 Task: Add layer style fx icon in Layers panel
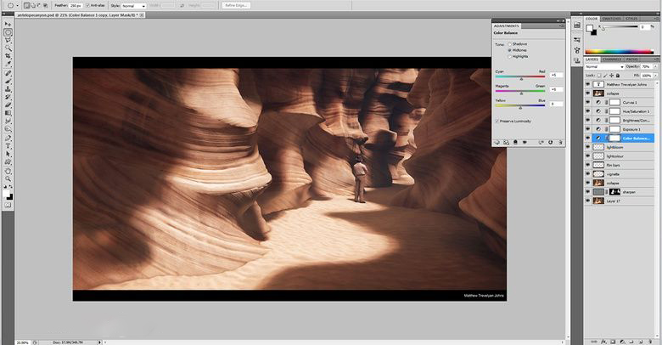pos(603,341)
